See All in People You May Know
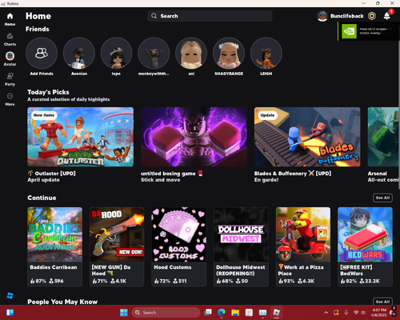 click(x=382, y=302)
